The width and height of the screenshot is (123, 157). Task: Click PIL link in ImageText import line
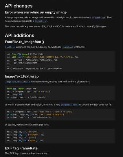point(14,89)
